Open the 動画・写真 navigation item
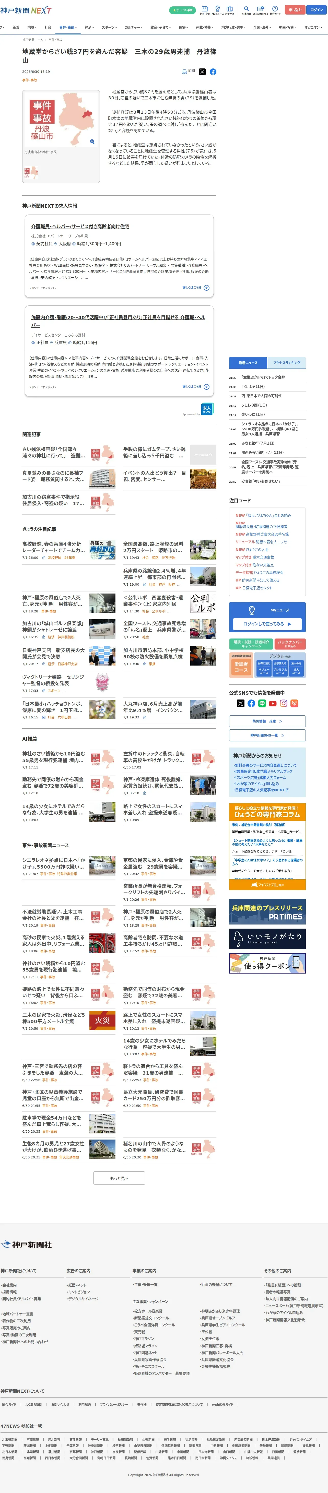The image size is (328, 1493). pos(288,27)
